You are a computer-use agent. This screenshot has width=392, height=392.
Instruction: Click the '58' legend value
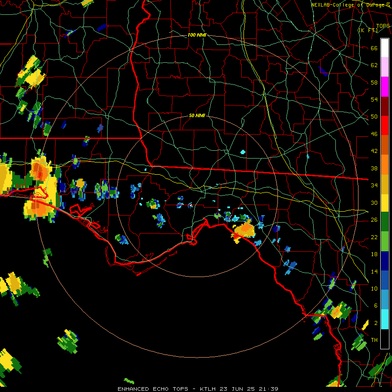click(374, 82)
